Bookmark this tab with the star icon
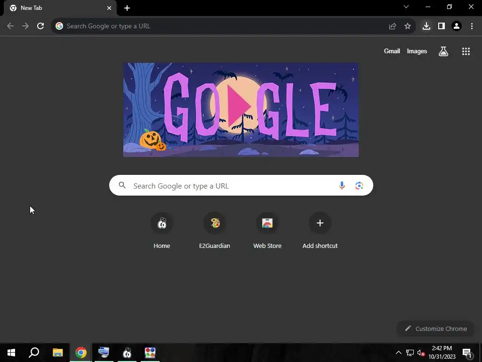The width and height of the screenshot is (482, 362). click(x=408, y=26)
